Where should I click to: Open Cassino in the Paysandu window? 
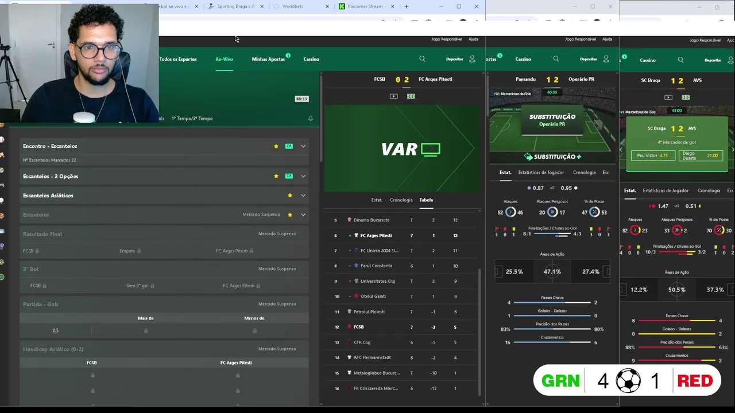pos(523,59)
